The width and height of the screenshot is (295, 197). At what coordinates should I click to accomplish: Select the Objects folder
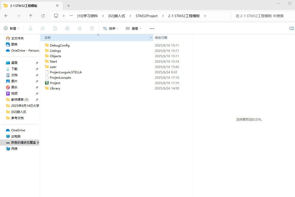click(56, 56)
